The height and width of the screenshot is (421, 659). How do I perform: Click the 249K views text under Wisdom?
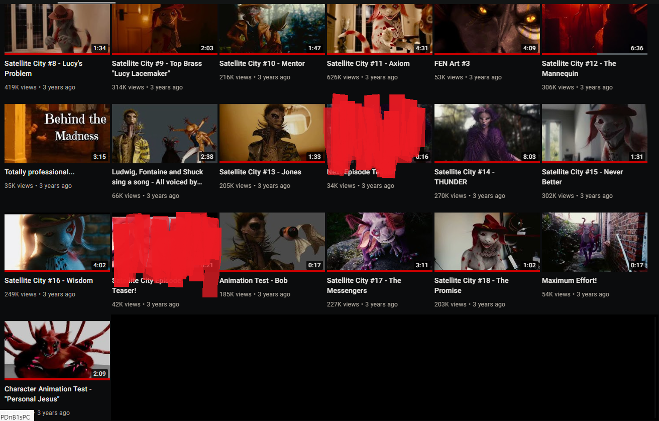click(x=21, y=294)
